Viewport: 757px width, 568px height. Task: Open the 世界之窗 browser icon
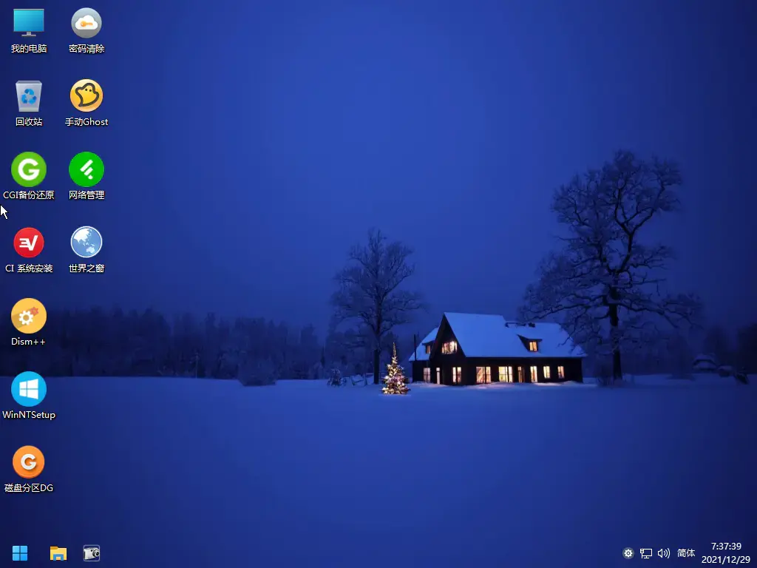[x=86, y=250]
